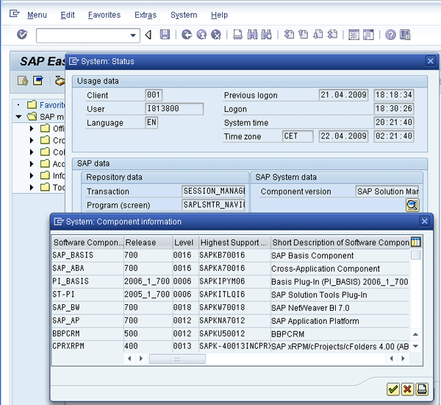Print the component list via printer icon
Screen dimensions: 441x405
point(422,389)
